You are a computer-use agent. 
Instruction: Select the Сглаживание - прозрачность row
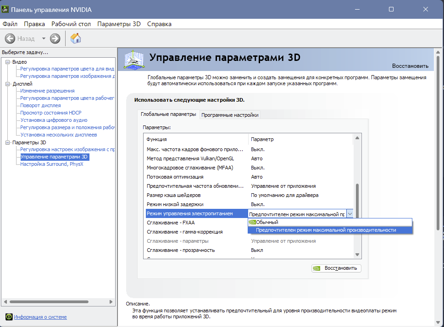[x=250, y=250]
